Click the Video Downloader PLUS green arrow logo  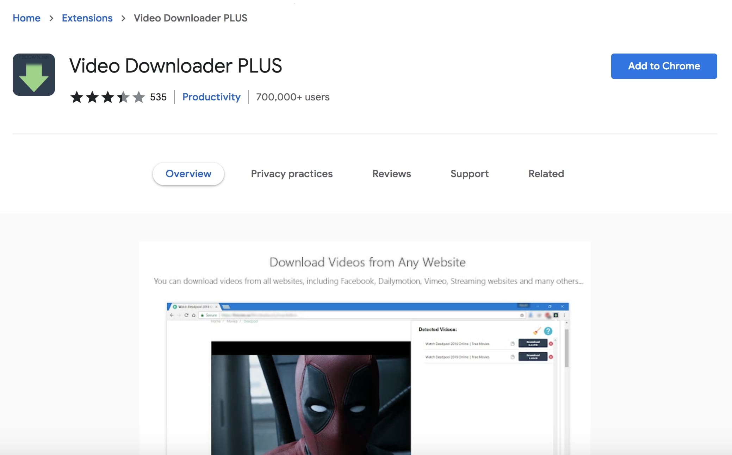[34, 75]
